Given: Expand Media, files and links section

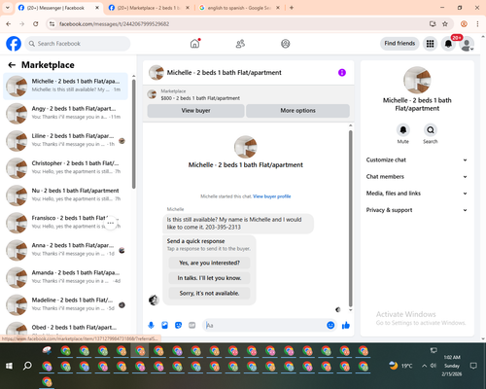Looking at the screenshot, I should [x=417, y=194].
